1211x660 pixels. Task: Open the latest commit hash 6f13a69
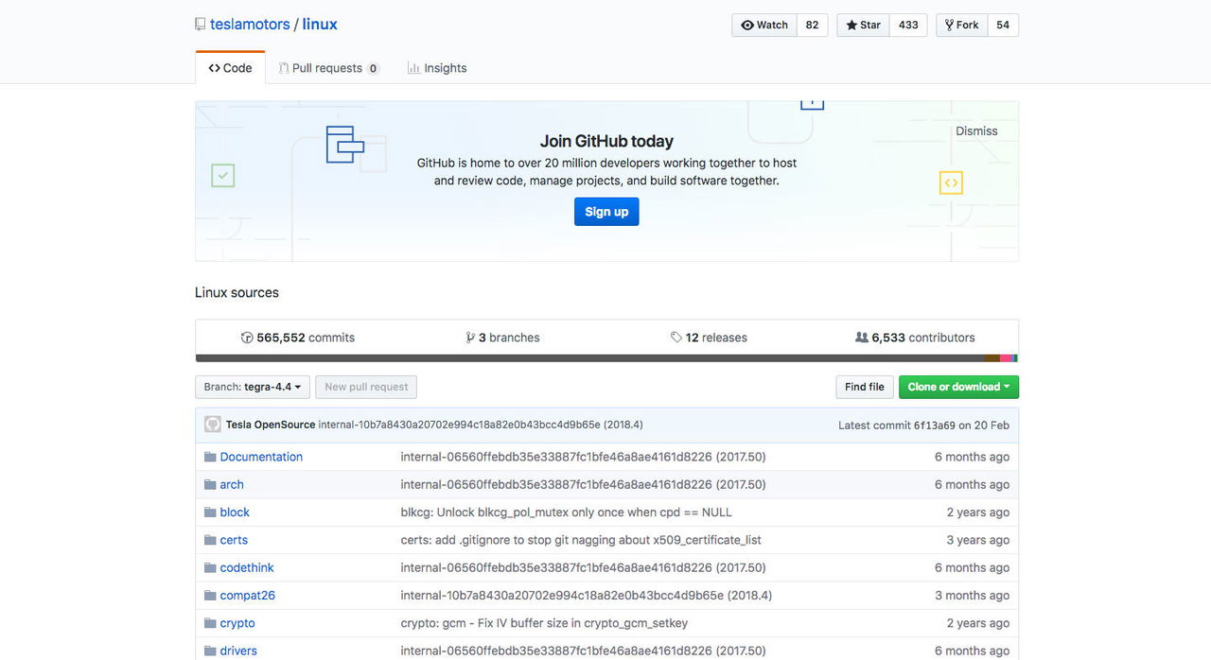coord(934,426)
